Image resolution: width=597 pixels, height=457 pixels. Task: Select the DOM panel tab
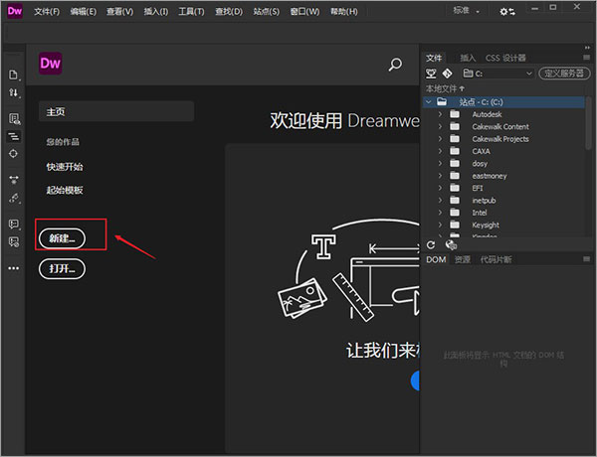[436, 259]
